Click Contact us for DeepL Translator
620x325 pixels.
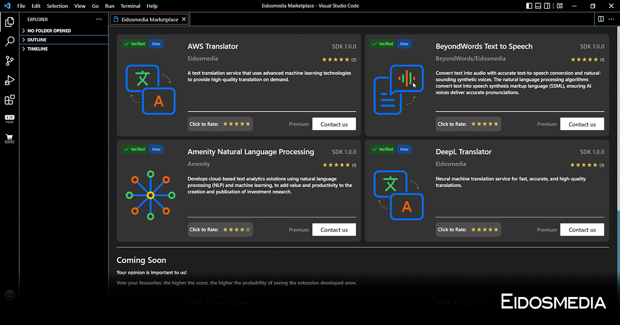pyautogui.click(x=582, y=230)
